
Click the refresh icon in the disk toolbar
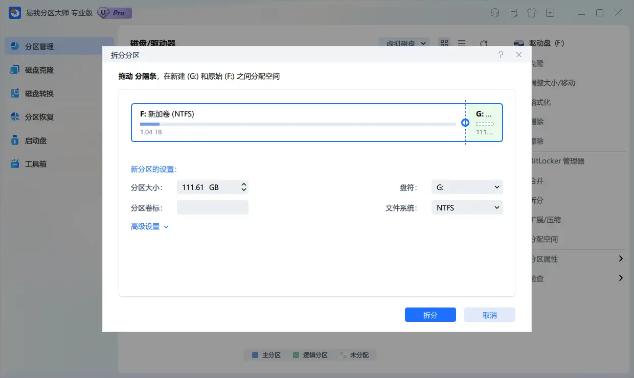click(x=484, y=44)
